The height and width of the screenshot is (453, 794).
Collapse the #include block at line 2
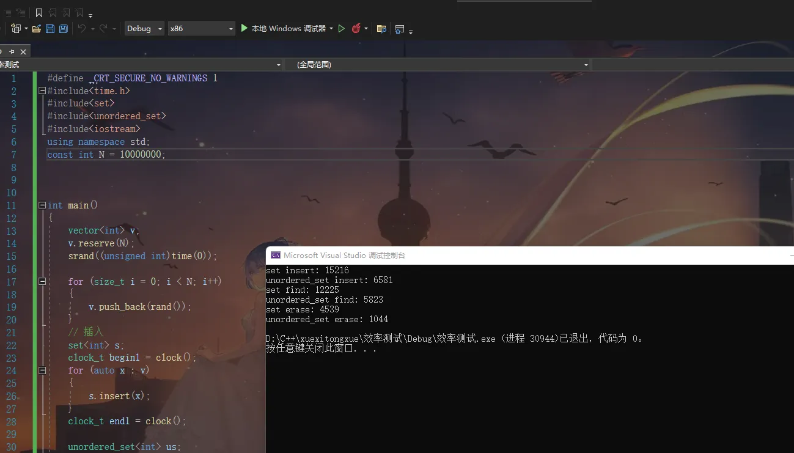[x=42, y=90]
